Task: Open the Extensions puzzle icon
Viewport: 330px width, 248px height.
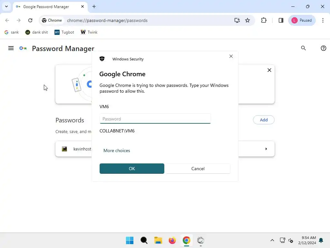Action: pos(264,20)
